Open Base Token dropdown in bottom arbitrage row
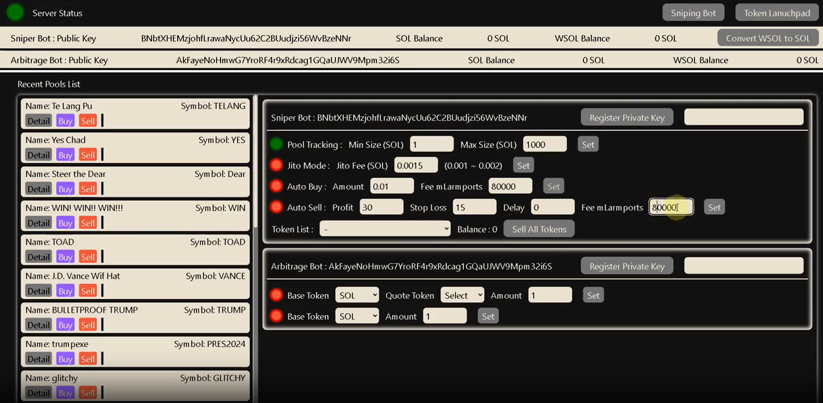The width and height of the screenshot is (823, 403). coord(357,316)
